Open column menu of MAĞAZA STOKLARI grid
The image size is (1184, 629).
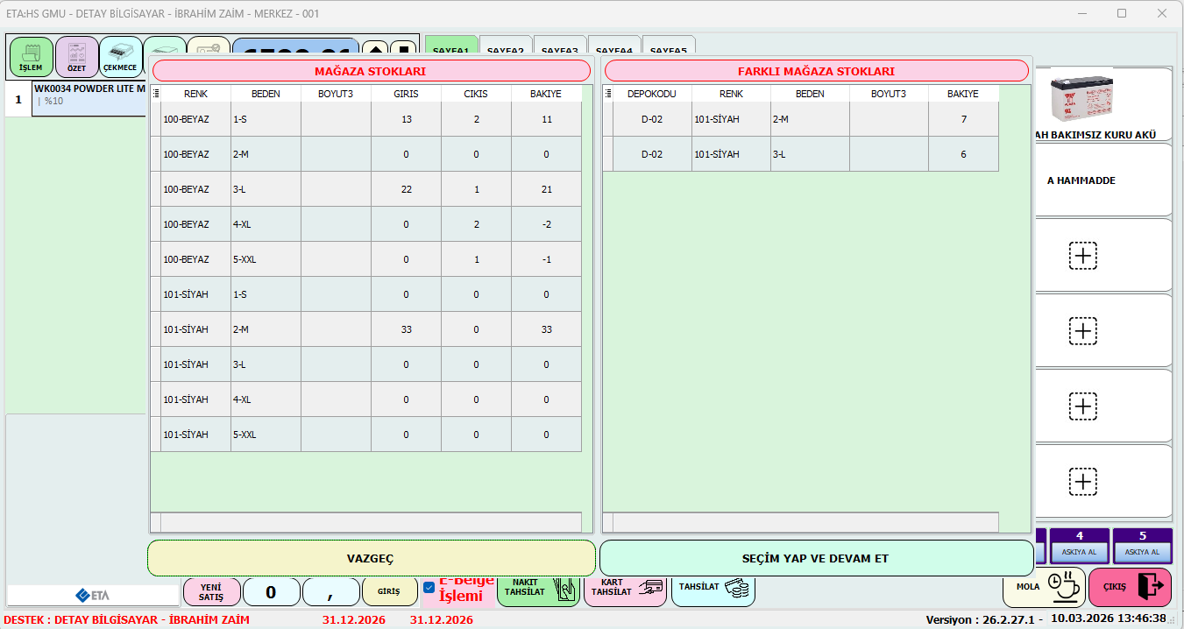[156, 94]
